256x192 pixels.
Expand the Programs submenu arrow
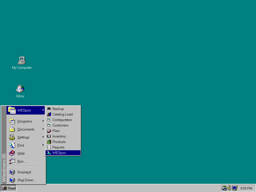(43, 121)
